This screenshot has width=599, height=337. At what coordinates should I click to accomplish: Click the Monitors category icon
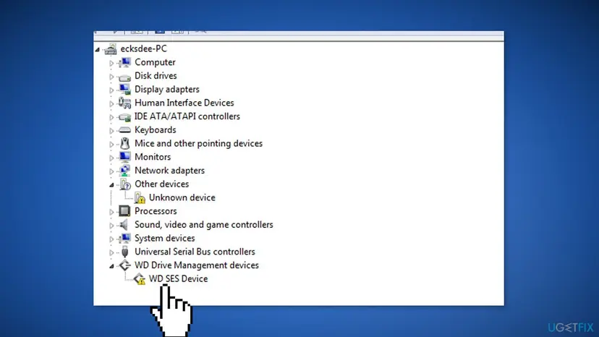pyautogui.click(x=124, y=157)
